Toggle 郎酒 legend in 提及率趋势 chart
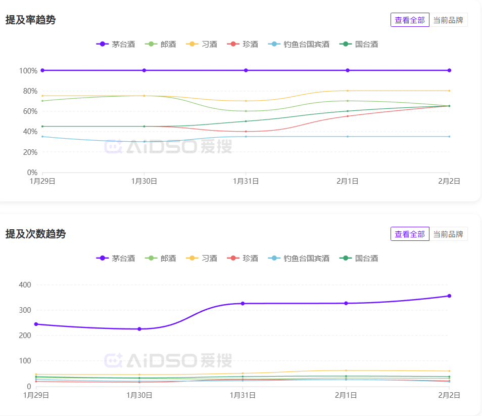 161,44
